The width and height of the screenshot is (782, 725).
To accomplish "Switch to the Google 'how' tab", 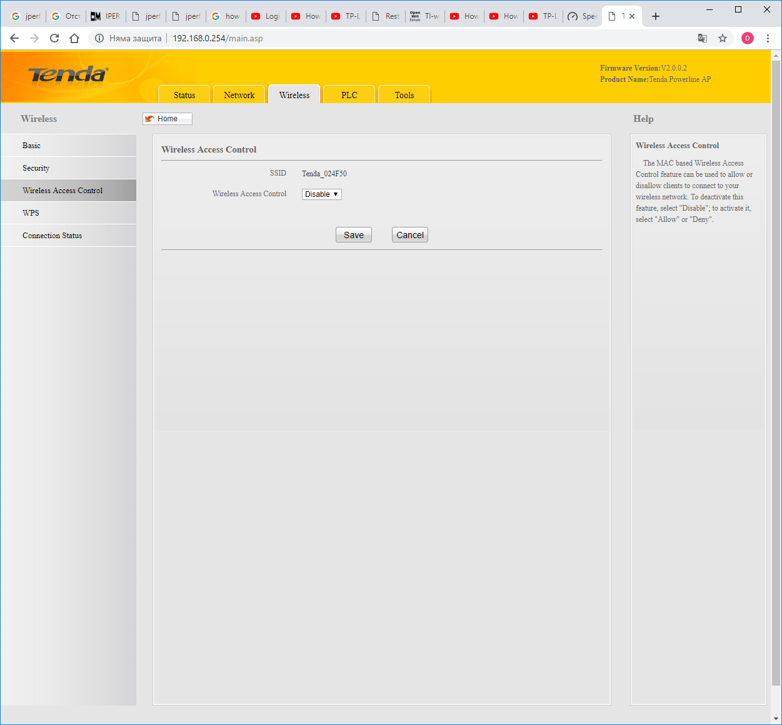I will [226, 16].
